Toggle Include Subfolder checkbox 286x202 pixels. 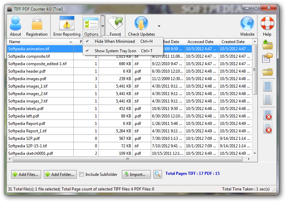81,175
